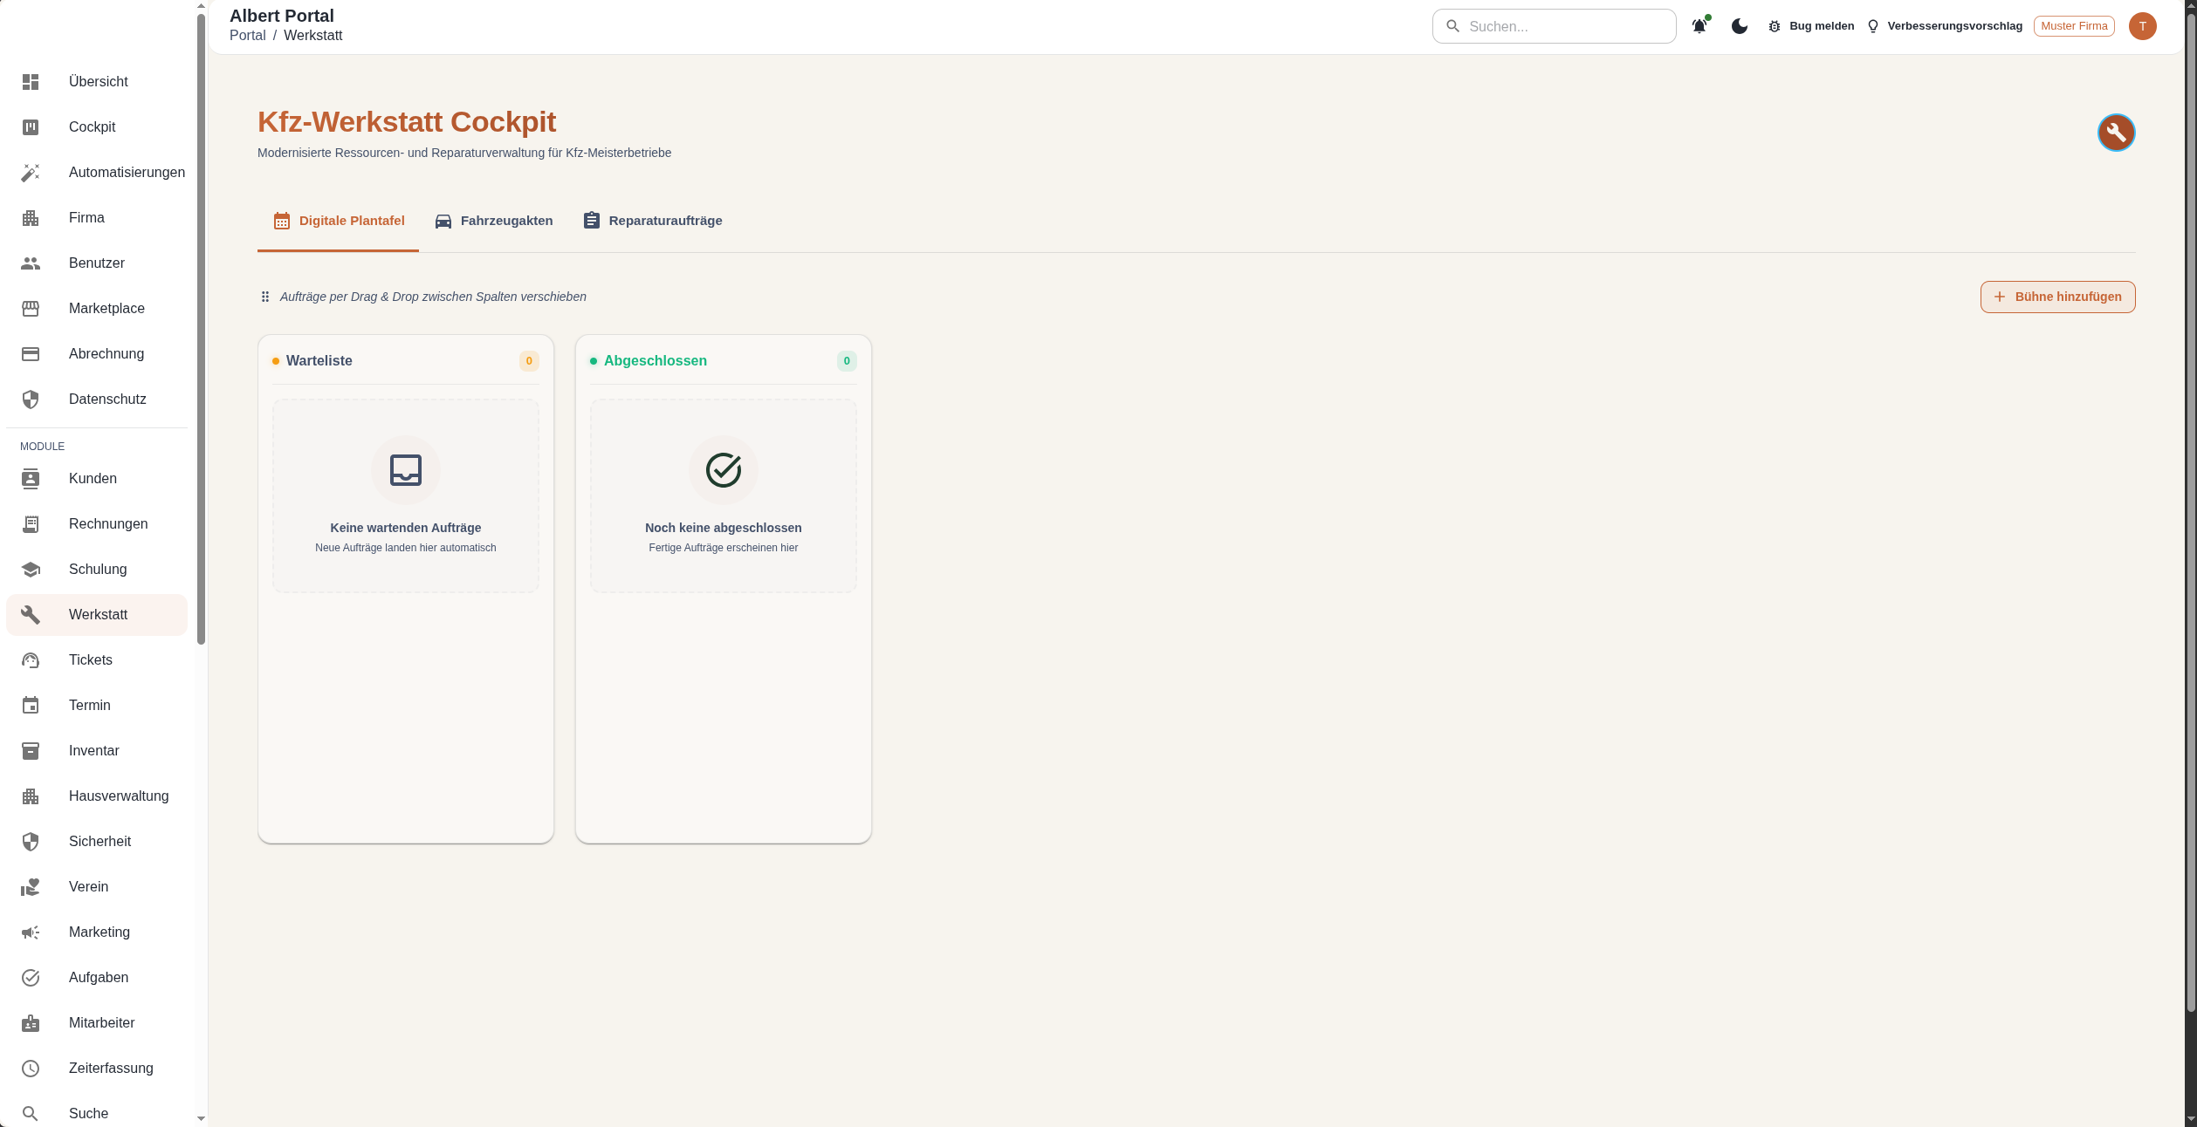Click the inbox icon in Warteliste
This screenshot has width=2197, height=1127.
(406, 470)
